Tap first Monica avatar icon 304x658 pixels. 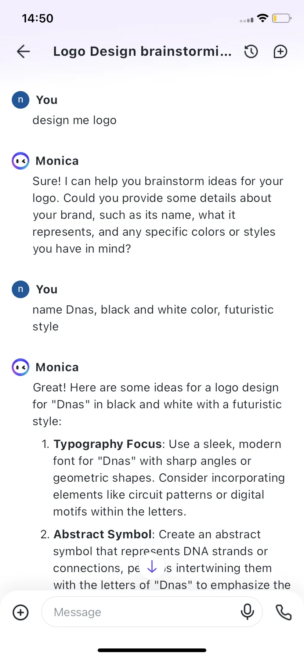(21, 161)
